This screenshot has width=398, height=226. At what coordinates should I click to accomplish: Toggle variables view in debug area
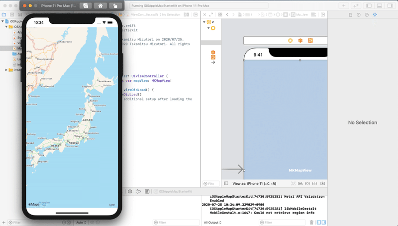click(319, 223)
